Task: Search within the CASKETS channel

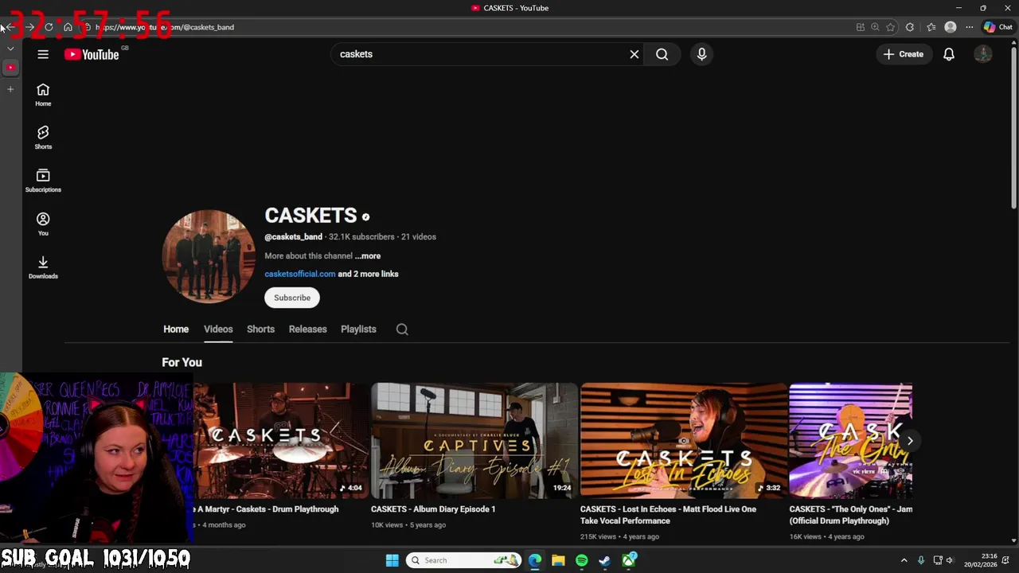Action: click(x=402, y=329)
